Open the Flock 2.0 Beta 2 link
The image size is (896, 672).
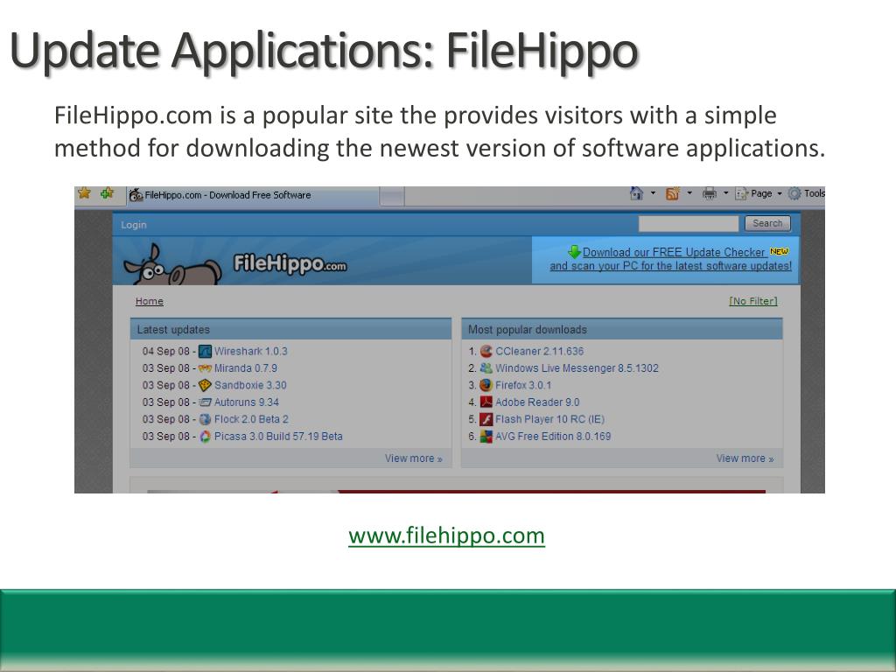click(x=251, y=419)
